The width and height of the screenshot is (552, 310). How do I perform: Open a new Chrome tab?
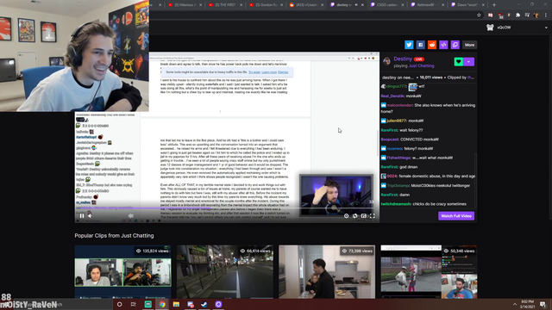click(x=494, y=5)
